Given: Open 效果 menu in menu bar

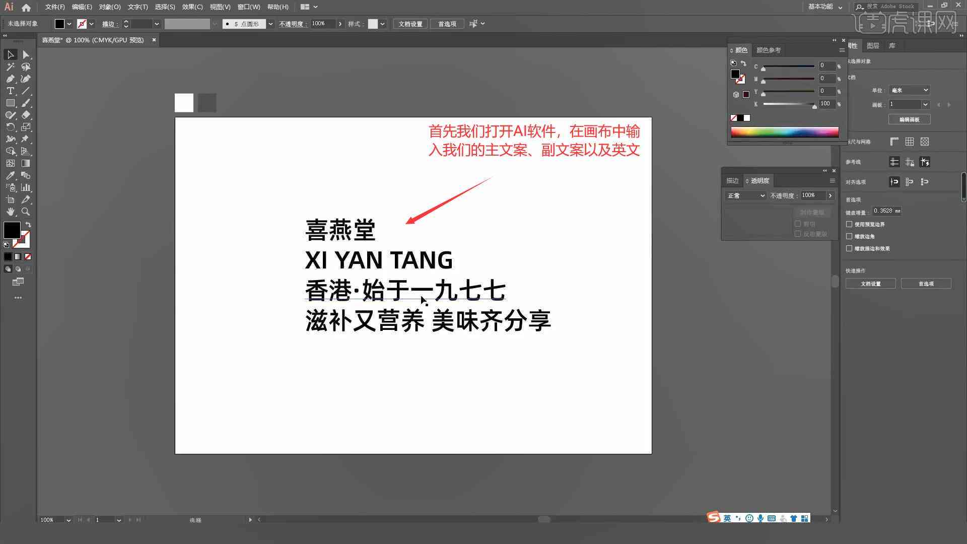Looking at the screenshot, I should pos(190,7).
